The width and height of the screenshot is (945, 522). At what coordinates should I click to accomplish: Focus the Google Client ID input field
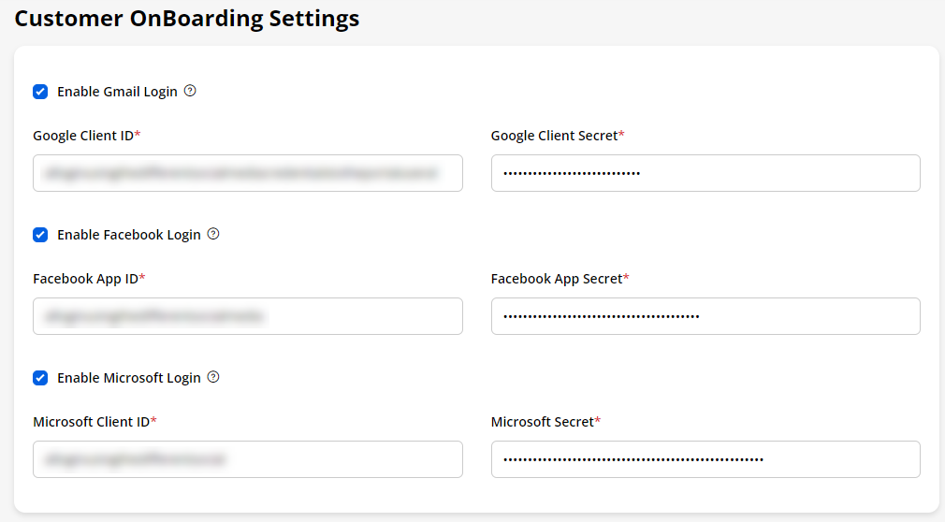click(247, 173)
